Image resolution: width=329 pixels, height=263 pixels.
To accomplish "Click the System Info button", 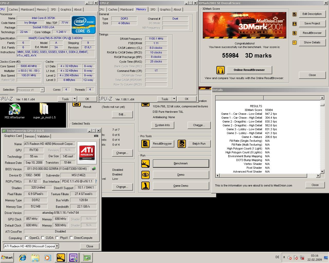I will (x=162, y=125).
